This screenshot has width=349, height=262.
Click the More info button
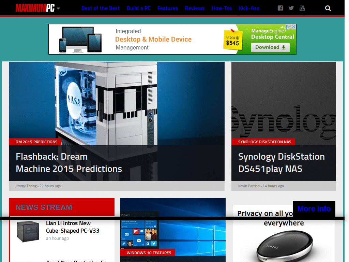[314, 209]
